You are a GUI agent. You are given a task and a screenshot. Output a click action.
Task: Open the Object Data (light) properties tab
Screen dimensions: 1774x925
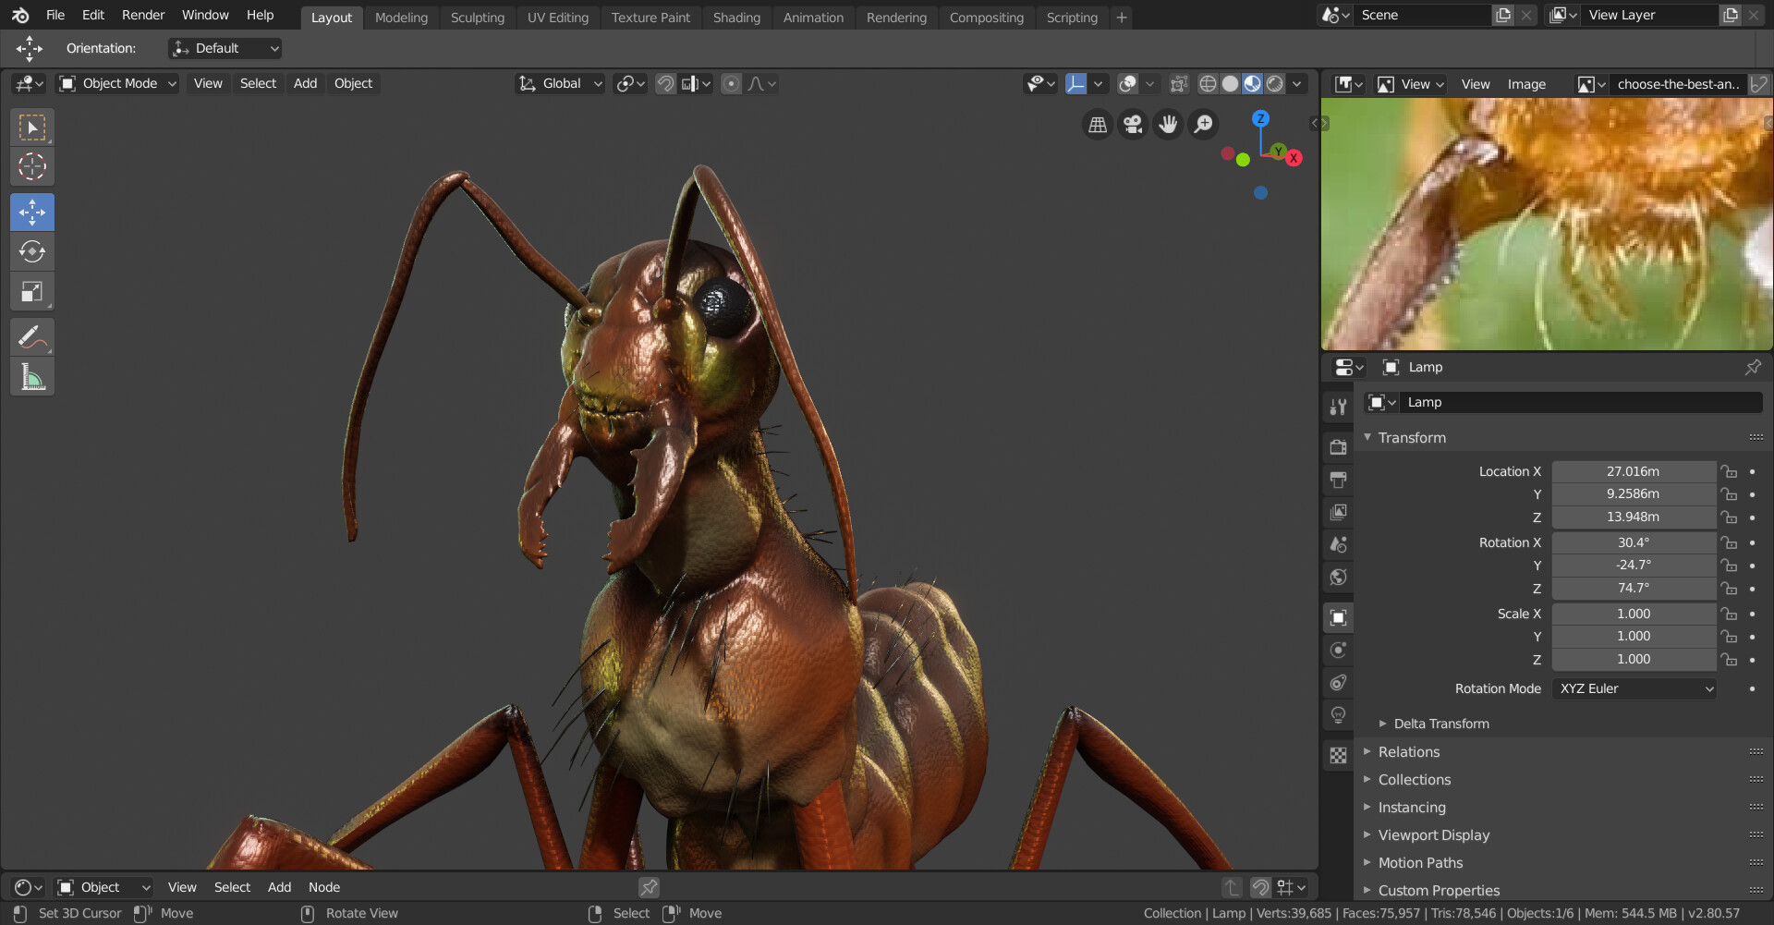point(1338,714)
